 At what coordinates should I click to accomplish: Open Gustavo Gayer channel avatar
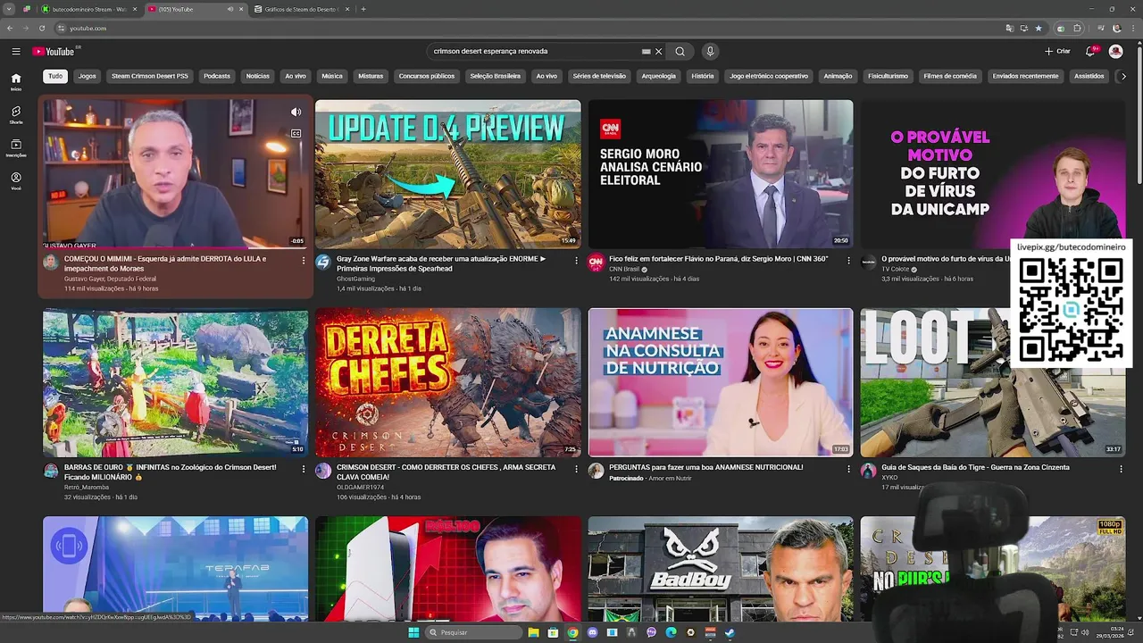(x=51, y=262)
